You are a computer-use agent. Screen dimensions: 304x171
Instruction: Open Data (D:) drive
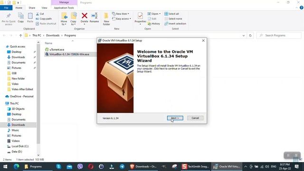[x=17, y=152]
